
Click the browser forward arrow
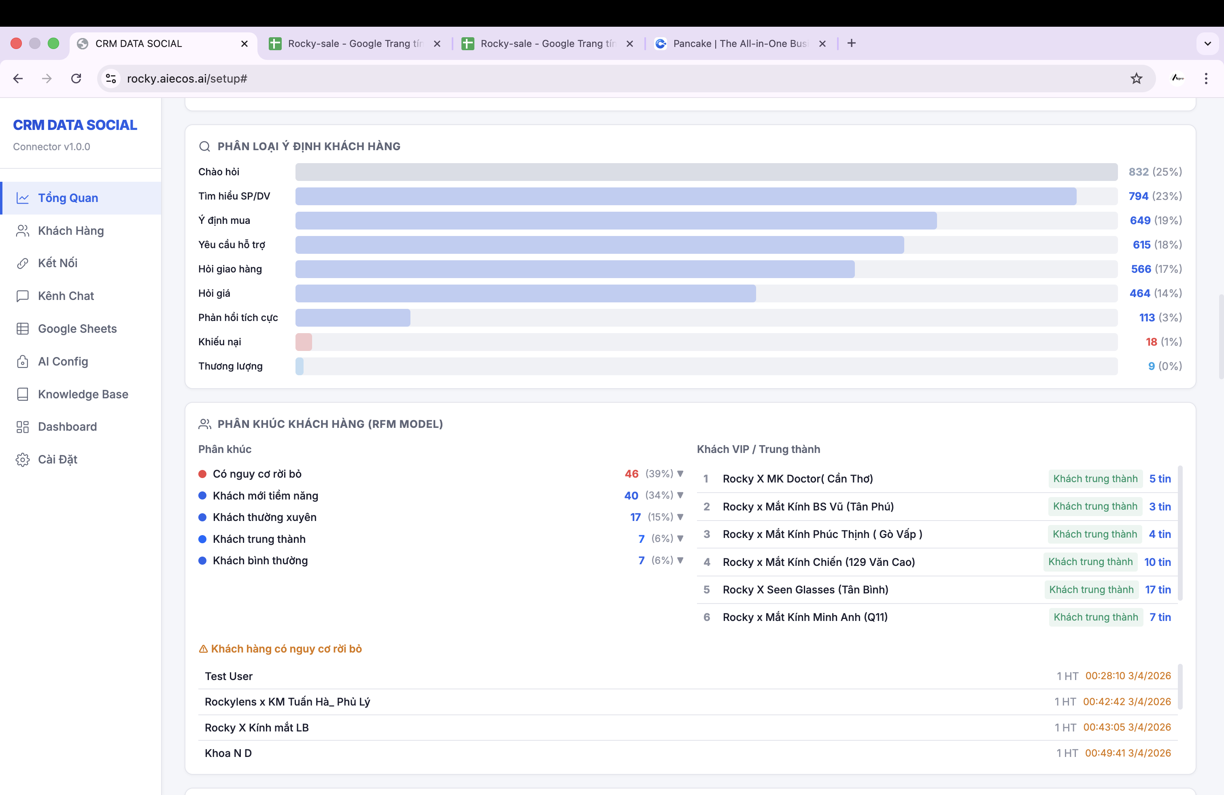point(47,79)
